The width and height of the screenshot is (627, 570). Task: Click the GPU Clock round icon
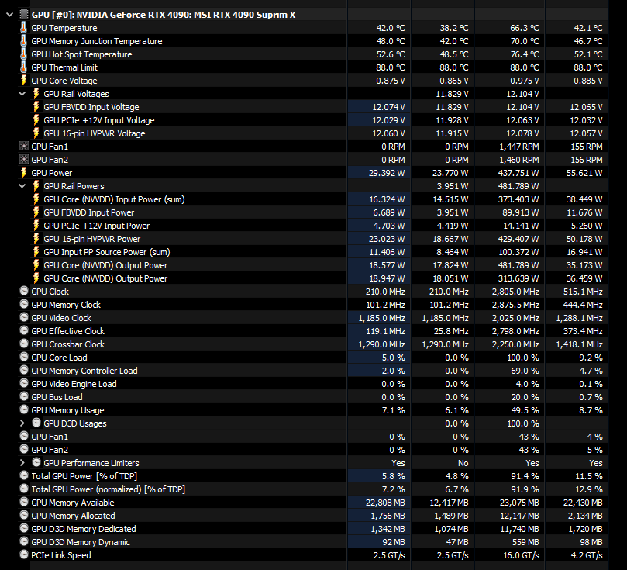(23, 292)
